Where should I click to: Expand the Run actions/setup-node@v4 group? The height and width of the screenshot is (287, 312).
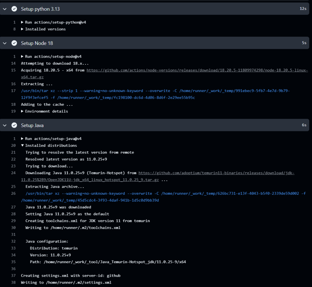tap(51, 57)
